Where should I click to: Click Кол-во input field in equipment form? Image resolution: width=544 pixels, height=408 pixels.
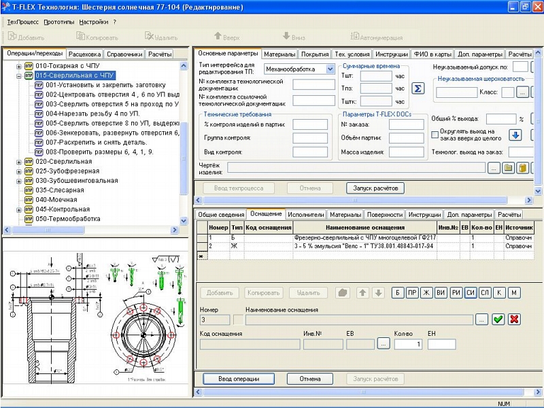pyautogui.click(x=408, y=344)
